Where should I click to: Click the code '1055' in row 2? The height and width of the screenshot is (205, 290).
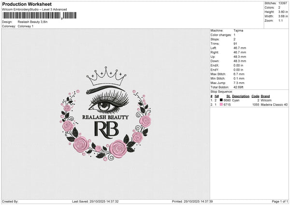tap(256, 105)
